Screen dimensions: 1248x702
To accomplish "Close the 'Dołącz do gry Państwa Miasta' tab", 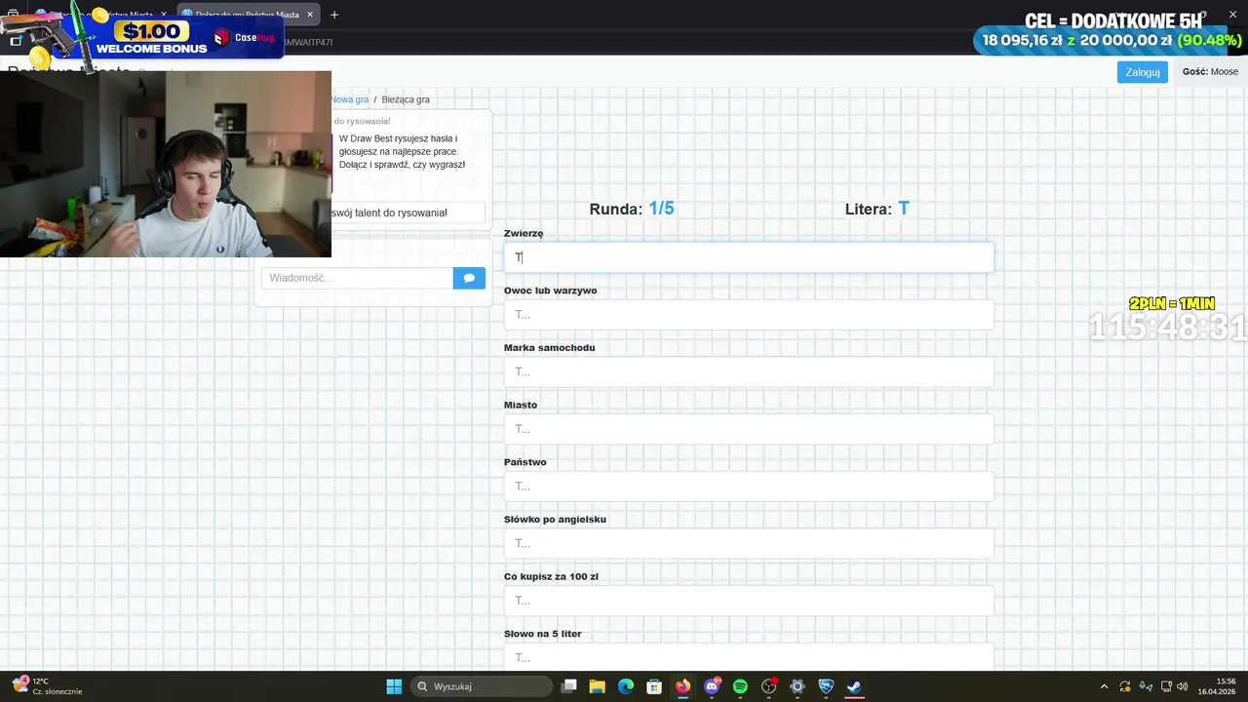I will [310, 15].
